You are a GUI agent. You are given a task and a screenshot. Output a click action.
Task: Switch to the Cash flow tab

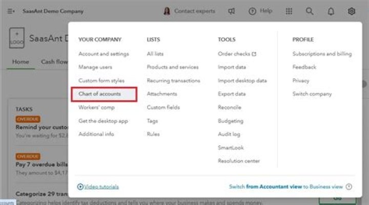point(54,62)
